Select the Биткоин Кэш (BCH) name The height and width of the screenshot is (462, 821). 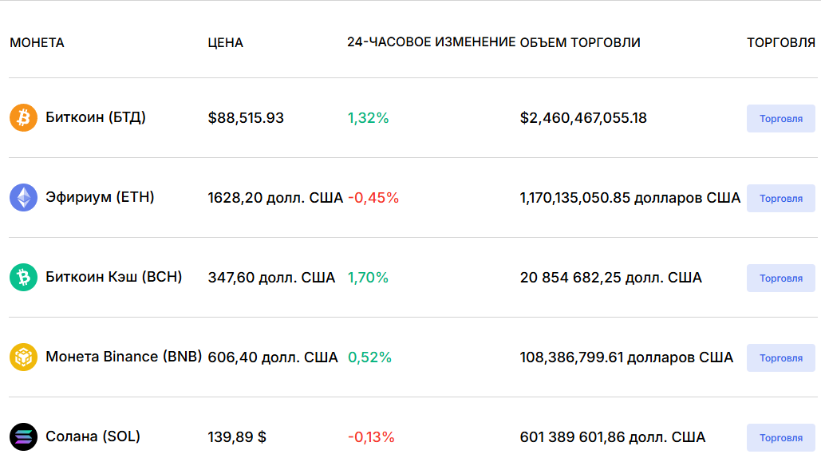click(x=113, y=277)
